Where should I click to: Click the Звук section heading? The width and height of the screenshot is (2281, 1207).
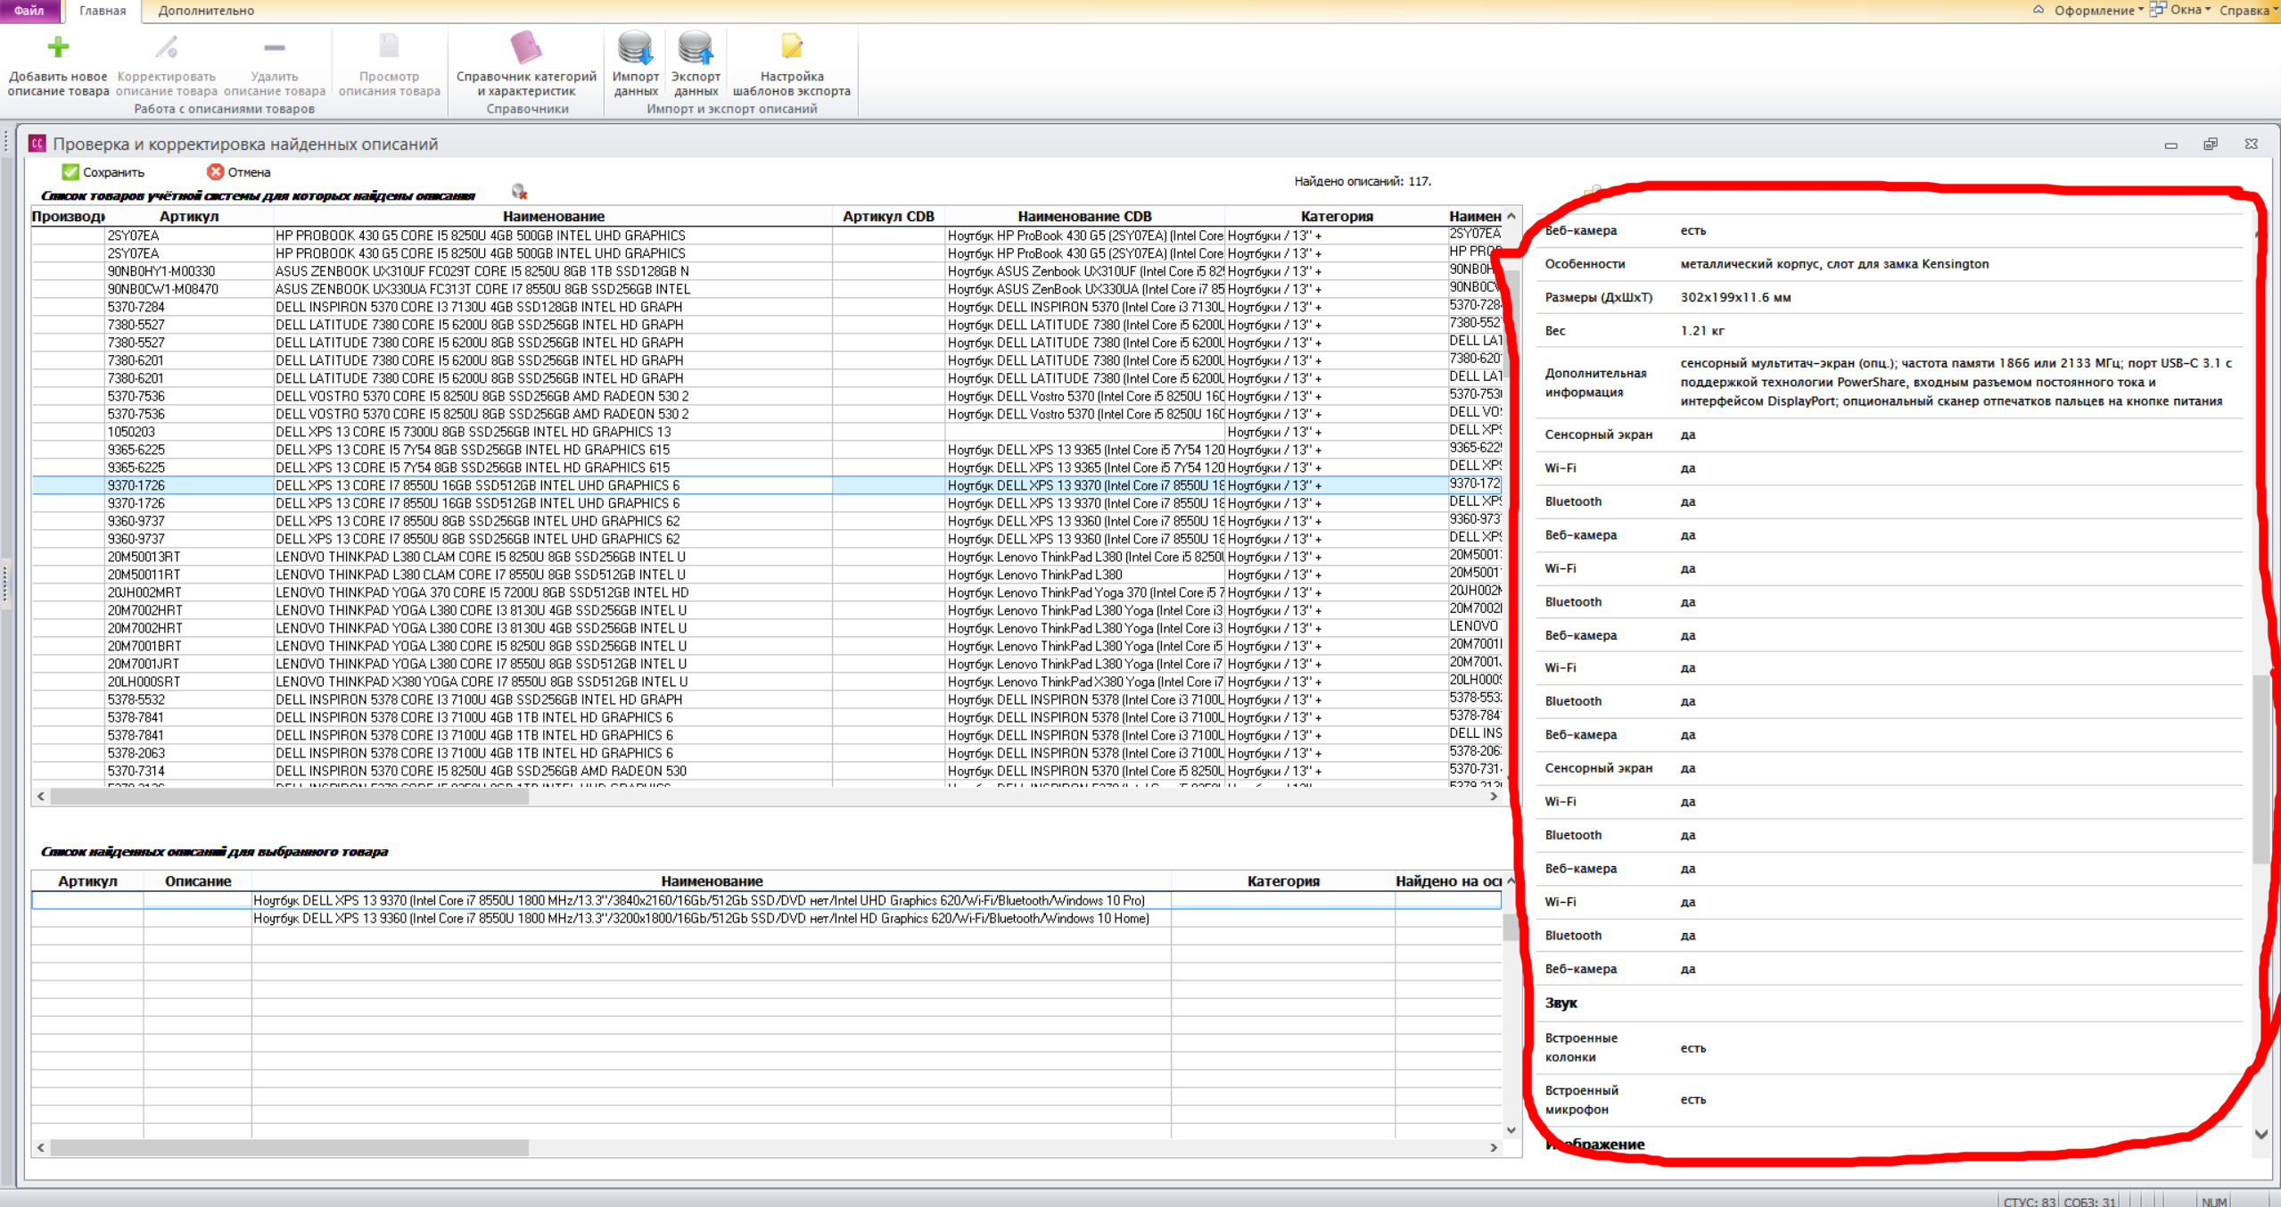pyautogui.click(x=1560, y=1003)
